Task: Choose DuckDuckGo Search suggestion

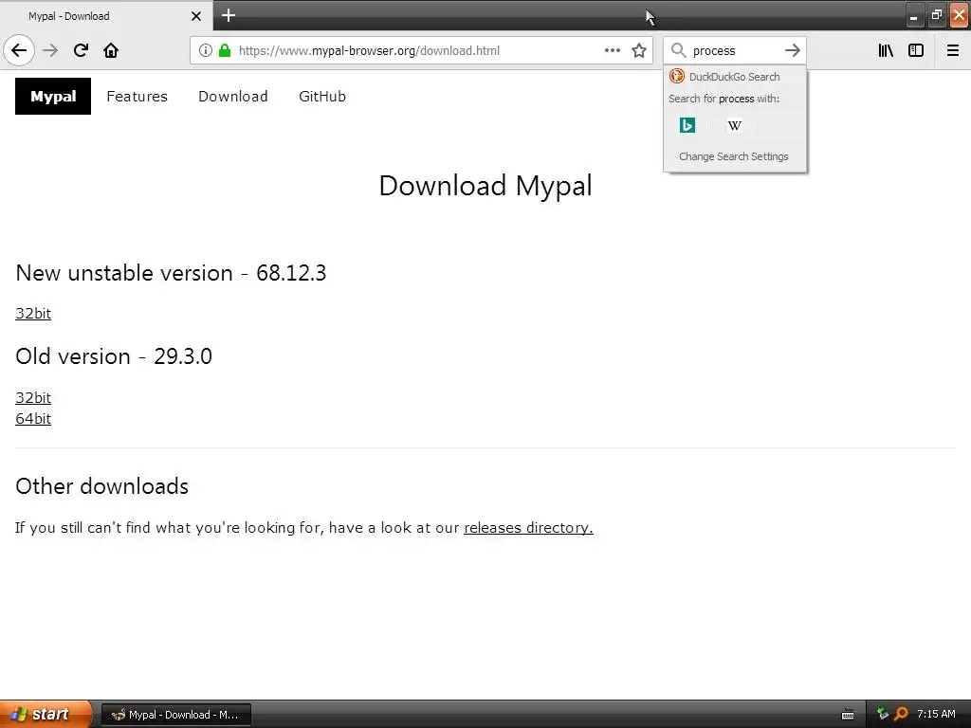Action: click(735, 77)
